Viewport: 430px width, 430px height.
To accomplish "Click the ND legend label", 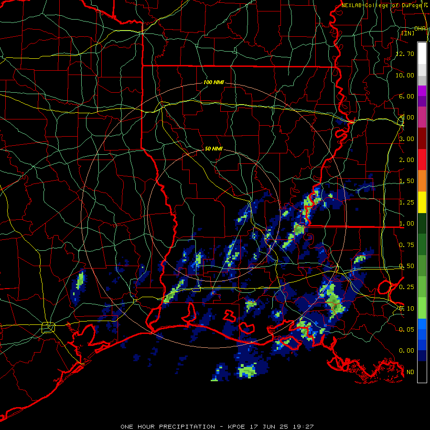I will point(410,372).
